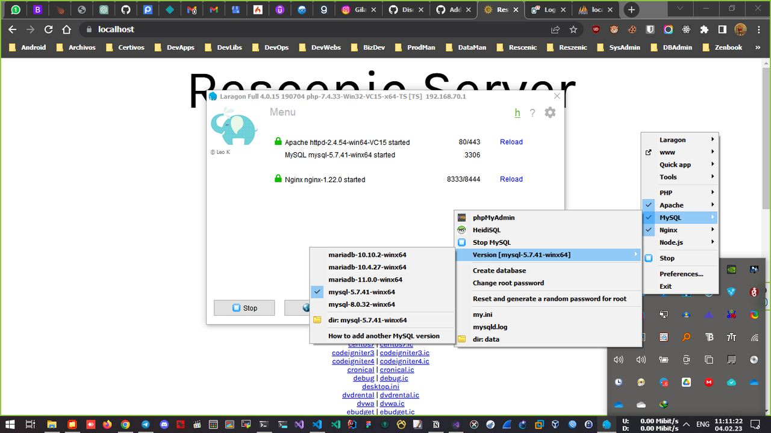
Task: Click the NVIDIA tray icon
Action: click(731, 270)
